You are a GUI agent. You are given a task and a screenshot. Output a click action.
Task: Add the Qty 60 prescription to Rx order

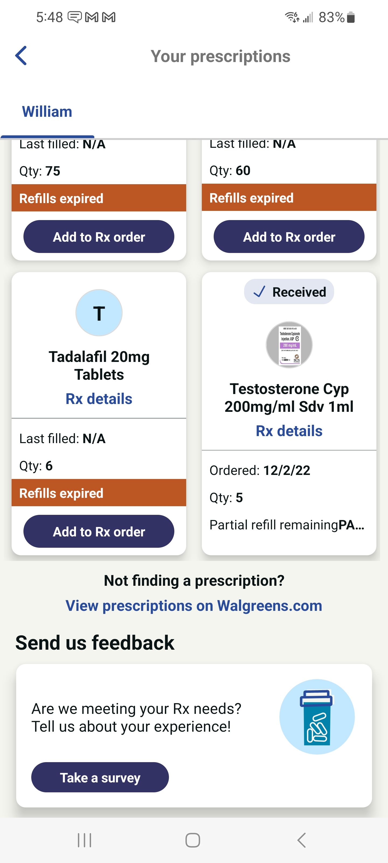(x=289, y=237)
